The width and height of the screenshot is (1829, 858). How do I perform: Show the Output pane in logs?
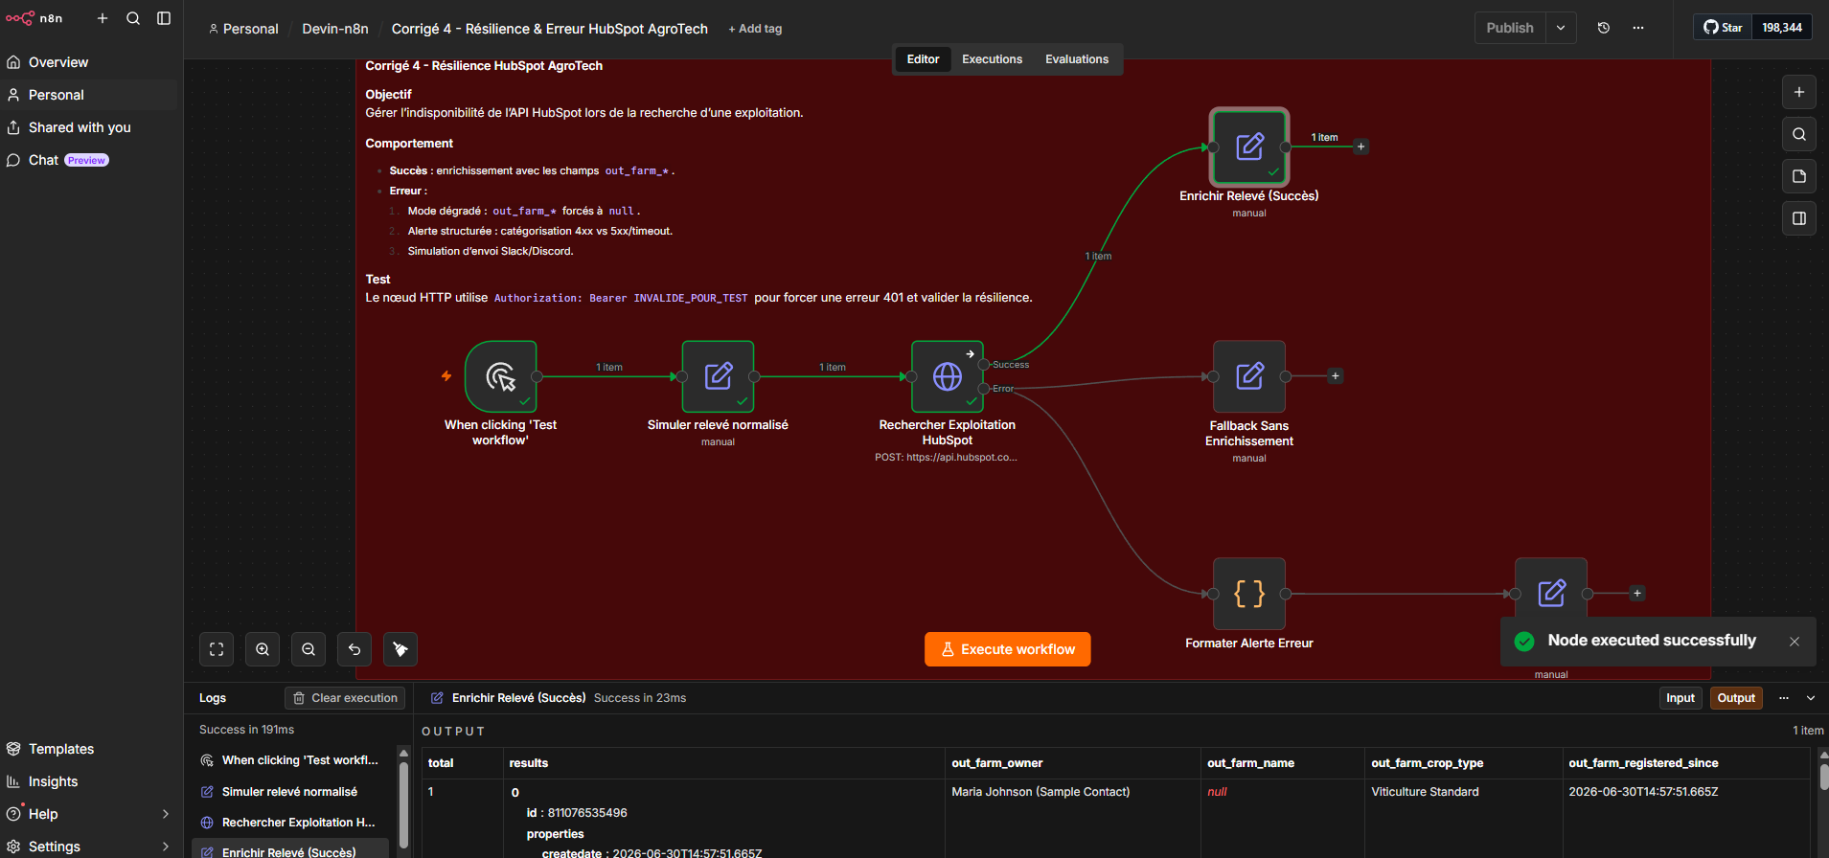1736,698
